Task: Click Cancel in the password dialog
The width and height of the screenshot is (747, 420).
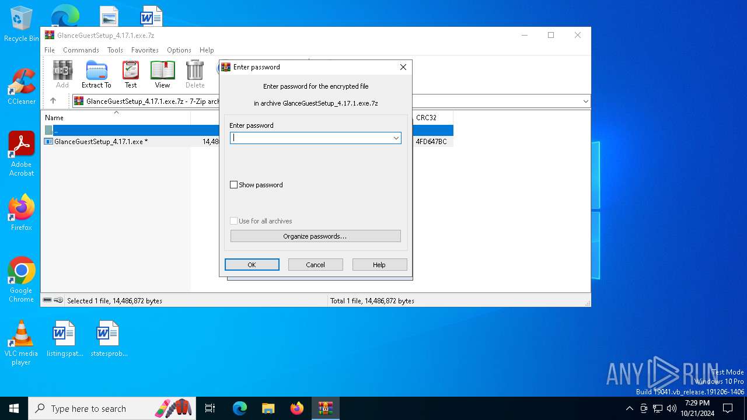Action: click(316, 265)
